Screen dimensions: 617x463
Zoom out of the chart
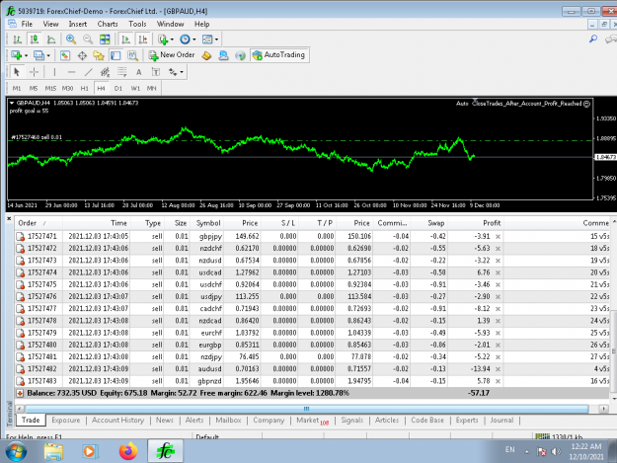(88, 39)
